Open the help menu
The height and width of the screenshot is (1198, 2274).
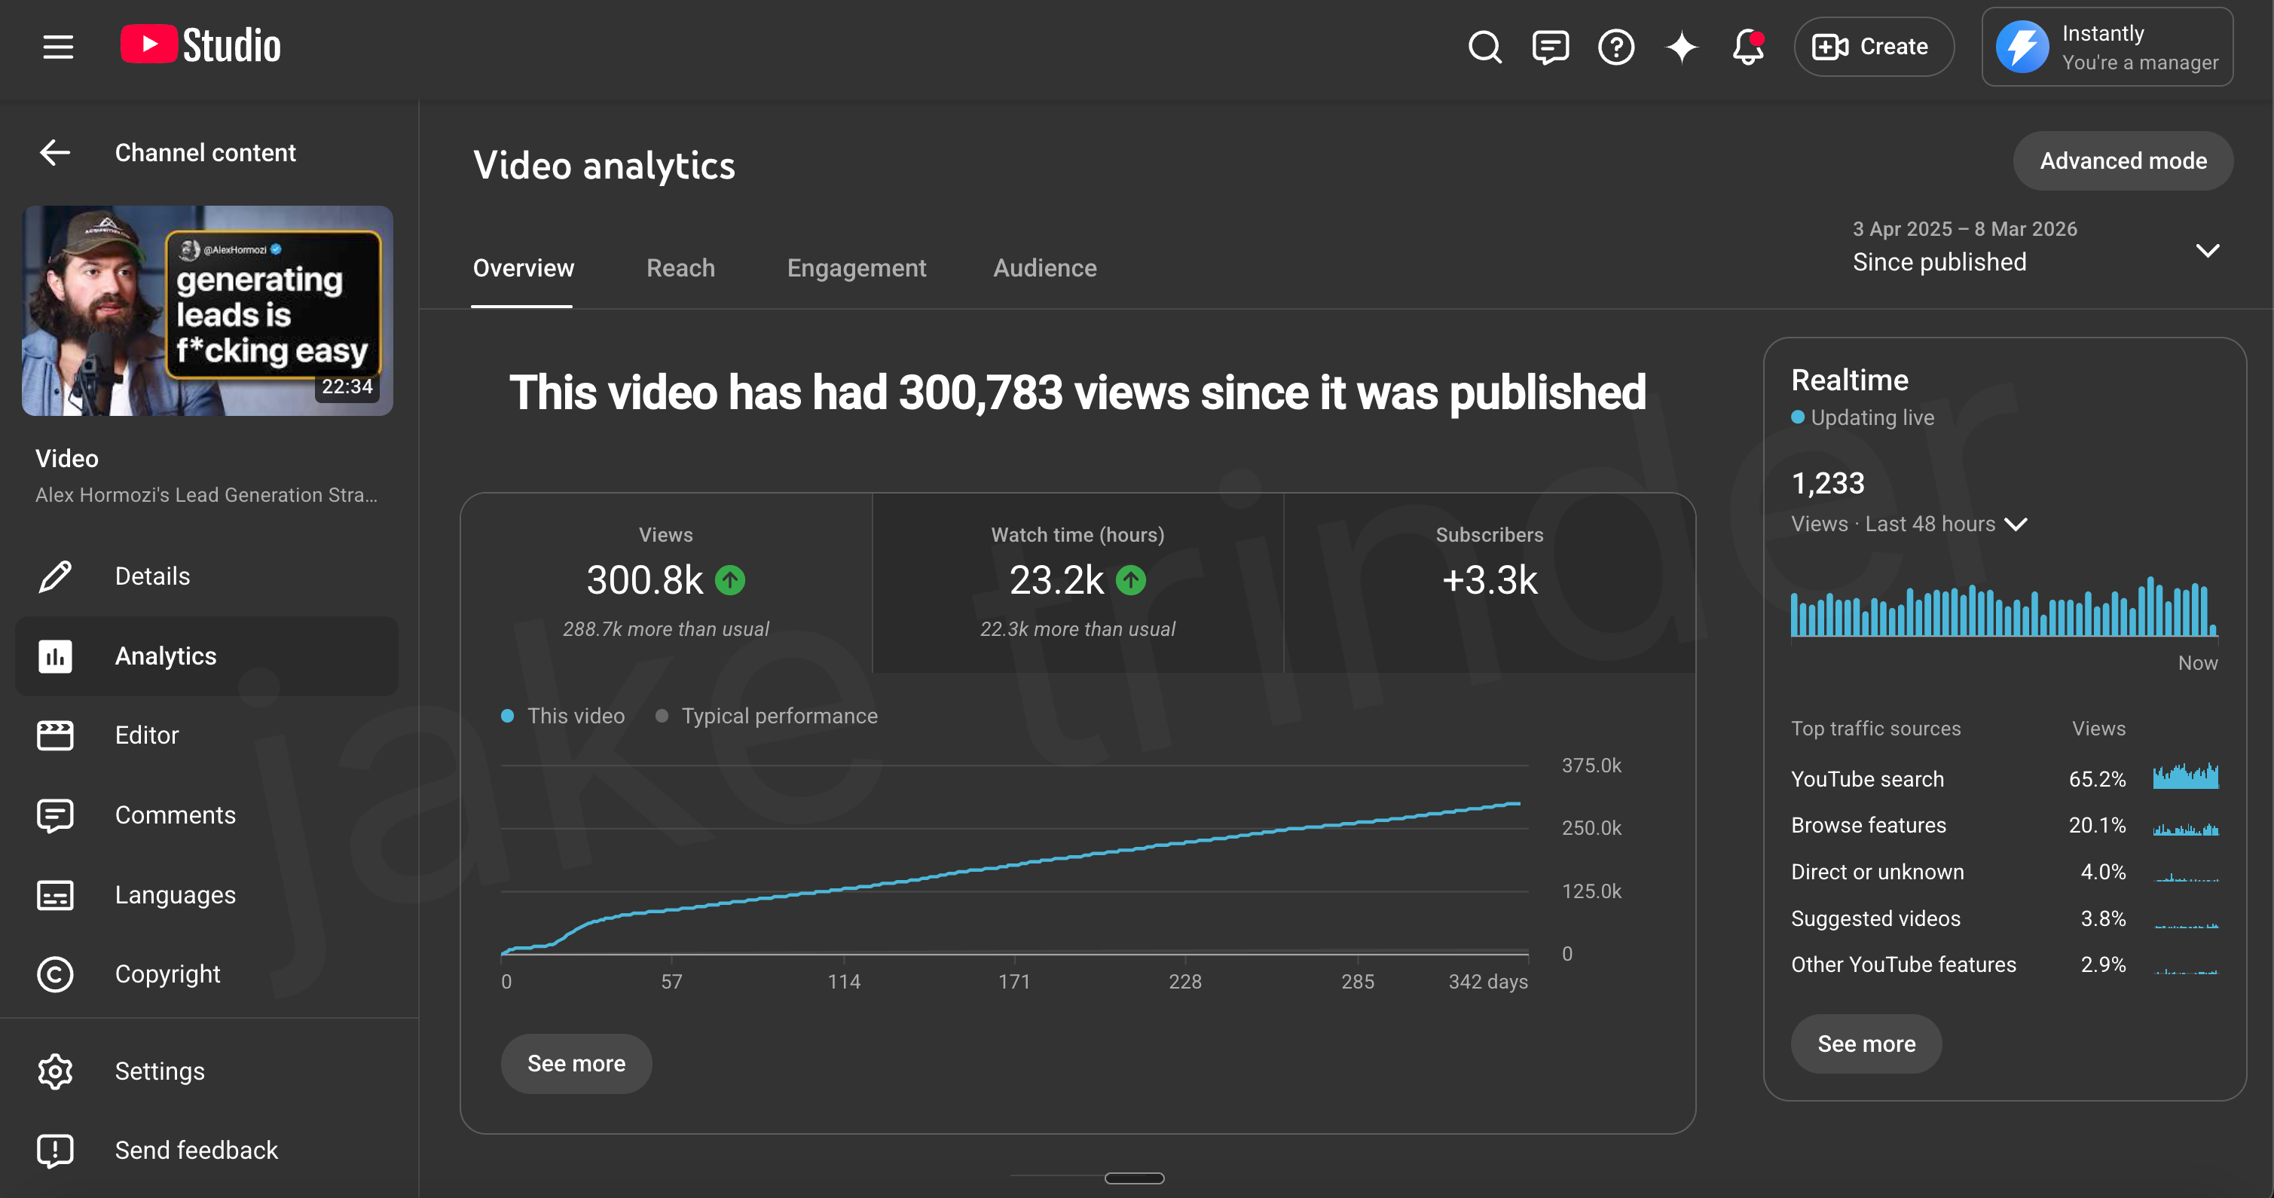coord(1615,47)
